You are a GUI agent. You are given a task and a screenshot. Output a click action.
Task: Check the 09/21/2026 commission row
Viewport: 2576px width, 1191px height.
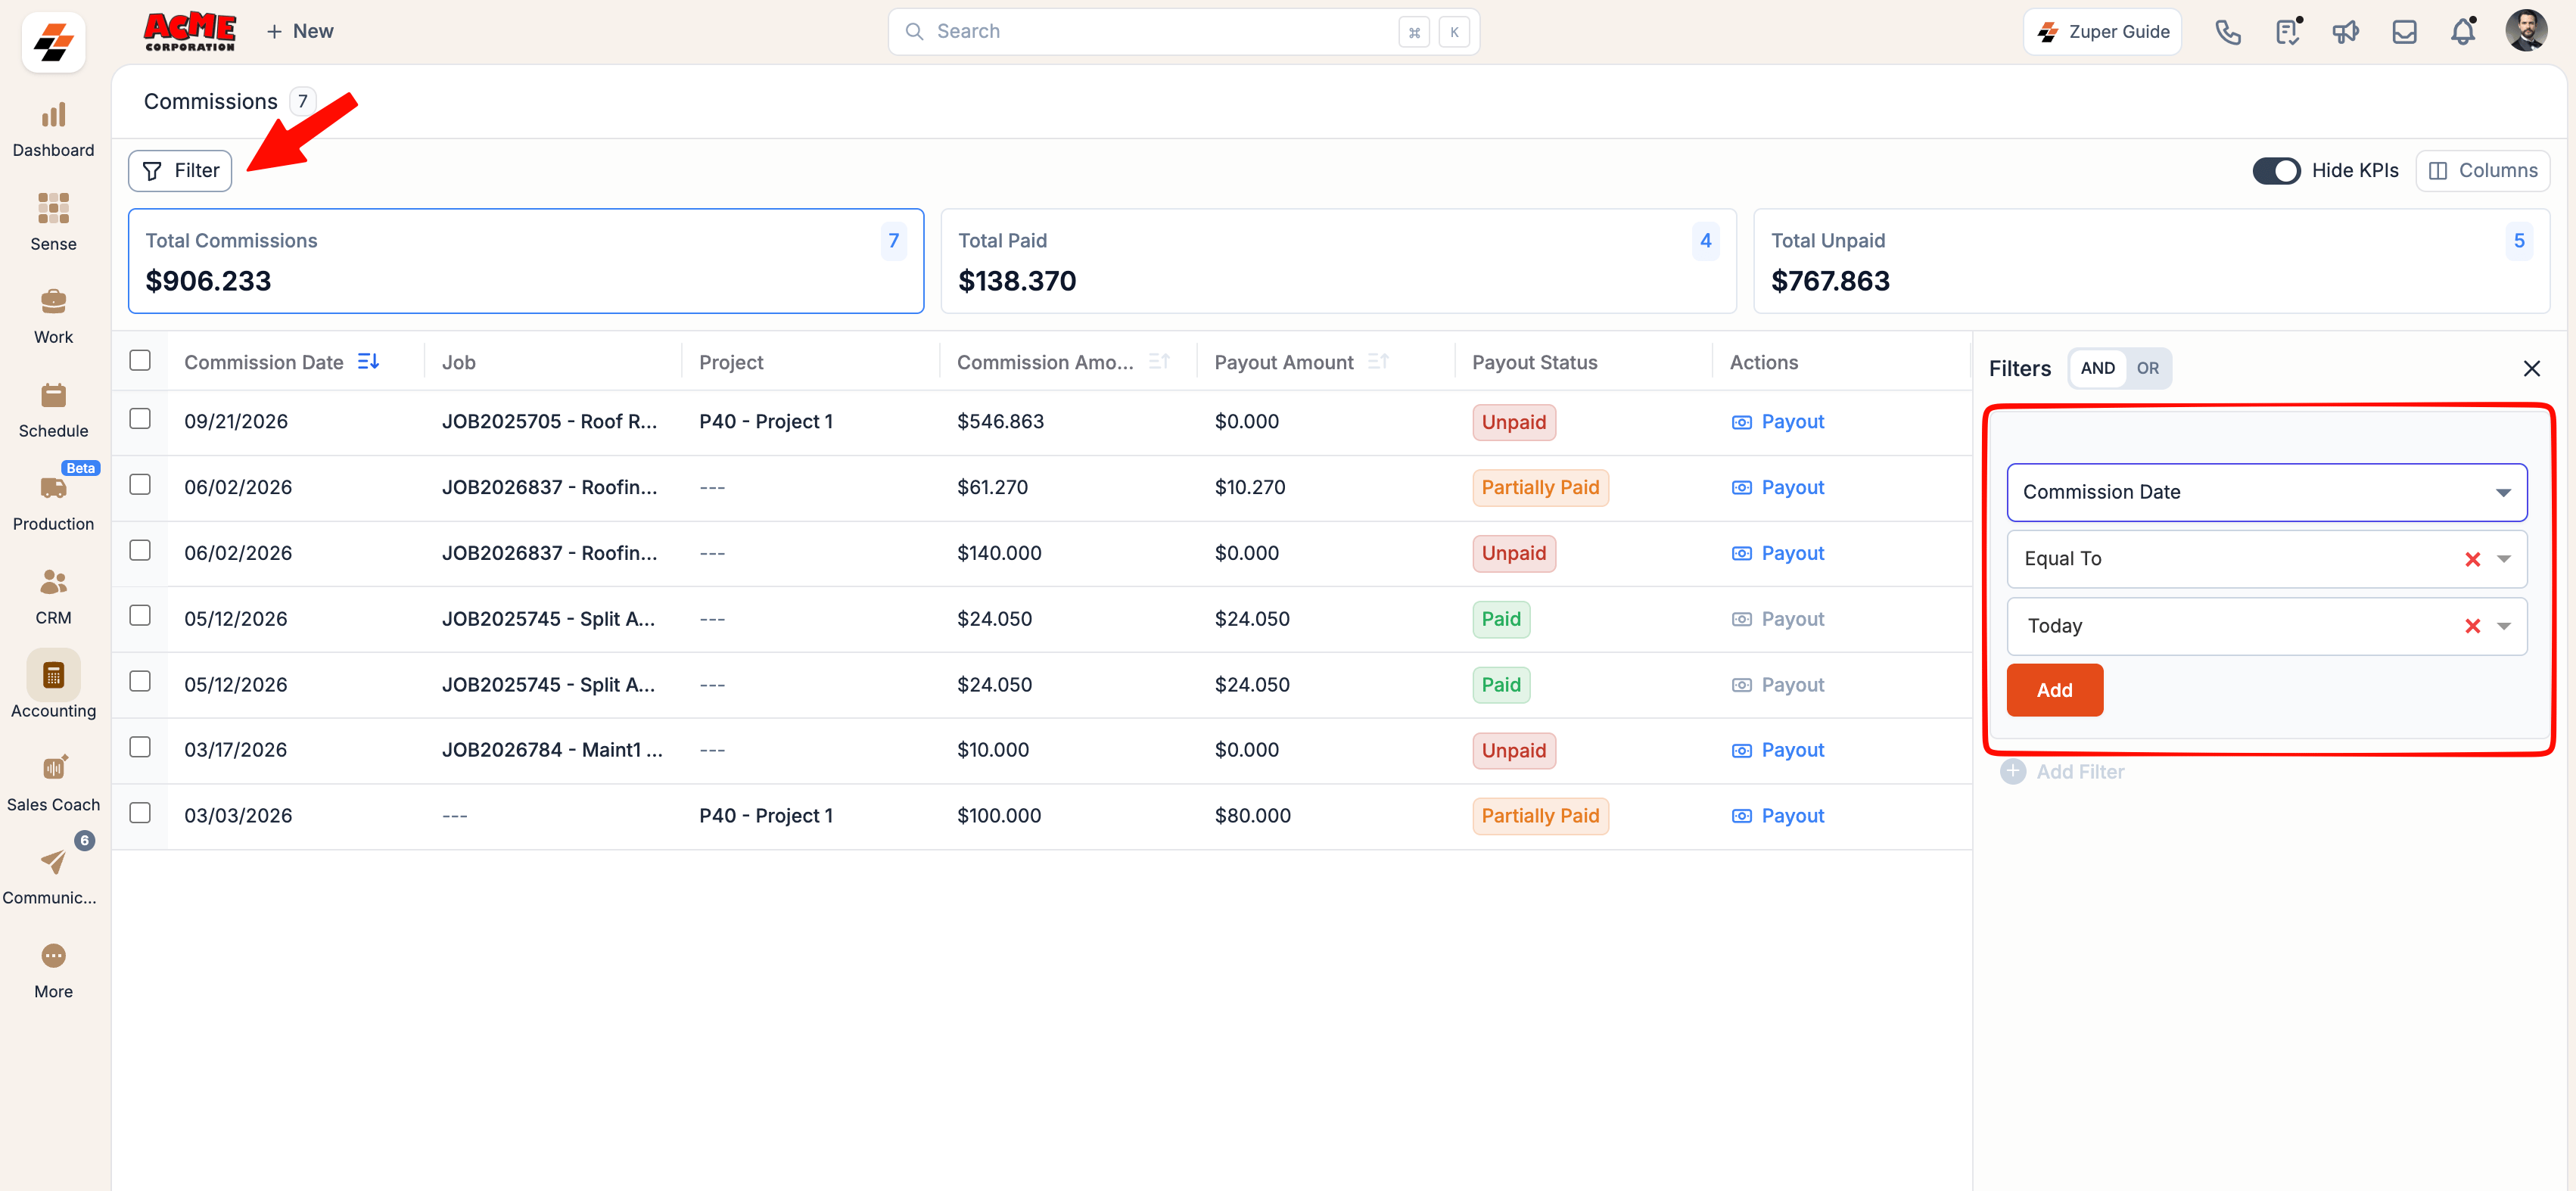pyautogui.click(x=140, y=419)
